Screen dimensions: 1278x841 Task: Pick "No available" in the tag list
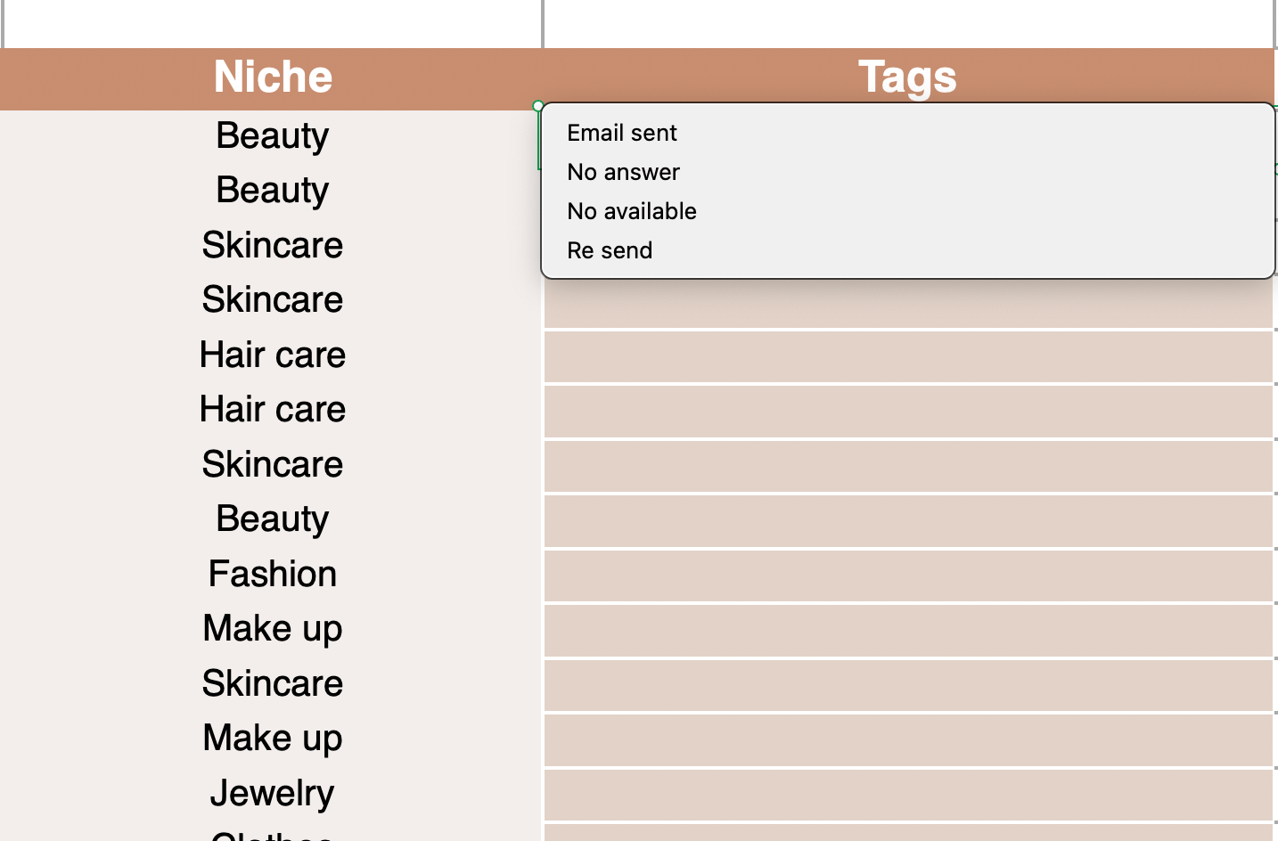[x=632, y=211]
